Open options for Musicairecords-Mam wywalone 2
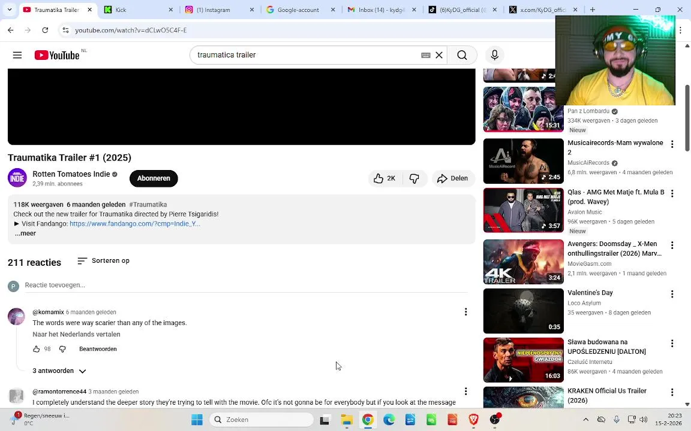The width and height of the screenshot is (691, 431). pyautogui.click(x=672, y=144)
